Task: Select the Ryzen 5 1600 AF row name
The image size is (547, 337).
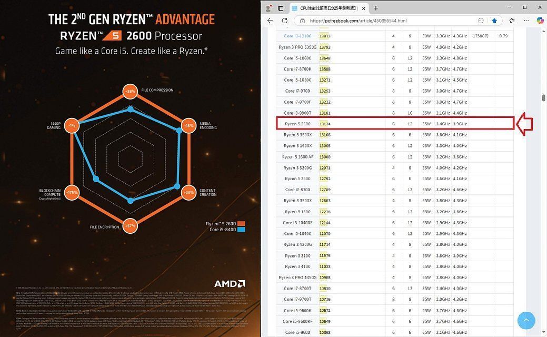Action: [x=297, y=157]
